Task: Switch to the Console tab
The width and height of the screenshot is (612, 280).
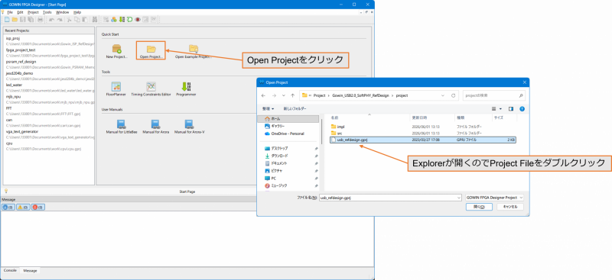Action: [x=10, y=270]
